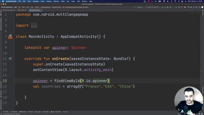Click the MainActivity breadcrumb in navigation bar
The height and width of the screenshot is (115, 204).
tap(57, 7)
